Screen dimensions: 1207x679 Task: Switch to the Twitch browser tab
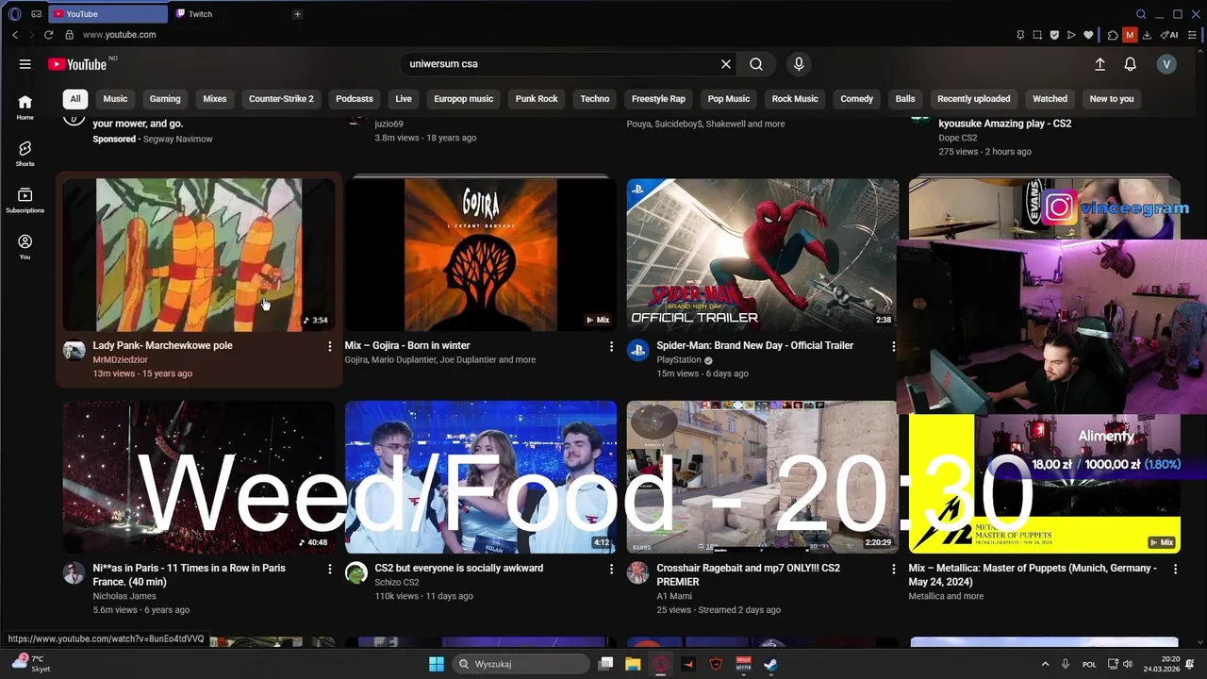(200, 14)
